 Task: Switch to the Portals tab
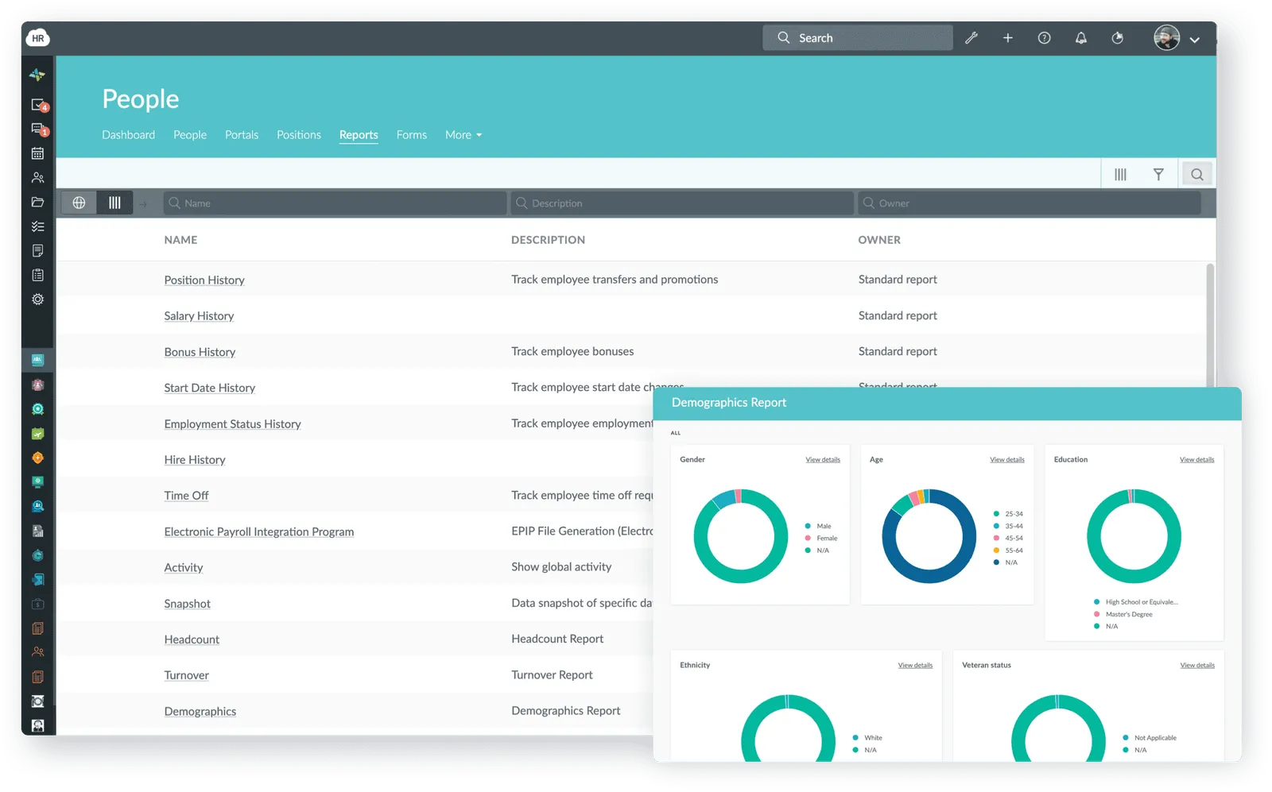pos(242,135)
